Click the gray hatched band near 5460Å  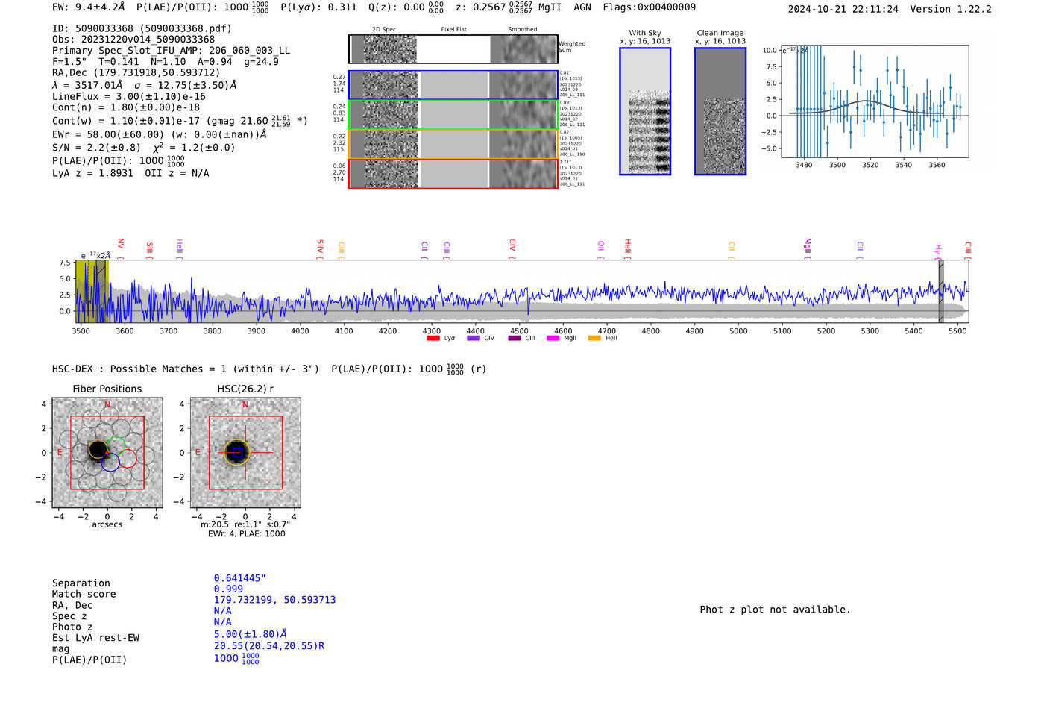(x=941, y=291)
